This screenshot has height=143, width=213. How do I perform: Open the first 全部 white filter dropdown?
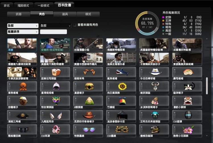pyautogui.click(x=23, y=25)
